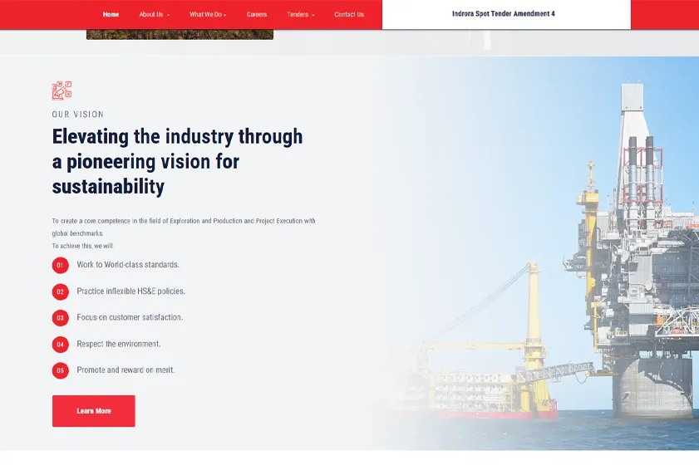Open the Indrora Spot Tender Amendment 4 notice

point(503,14)
